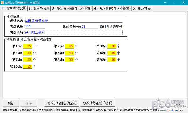Click the 保存 button
The image size is (188, 113).
[29, 103]
